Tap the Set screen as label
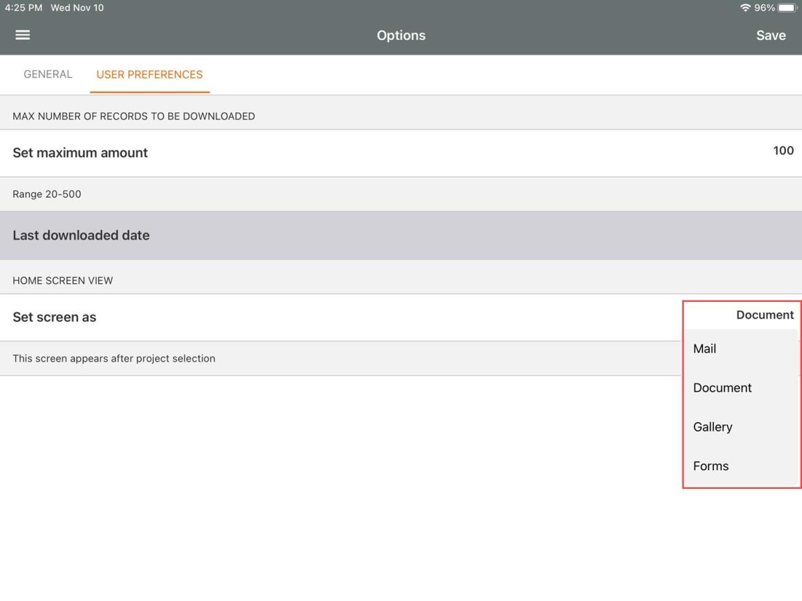Image resolution: width=802 pixels, height=601 pixels. (55, 317)
